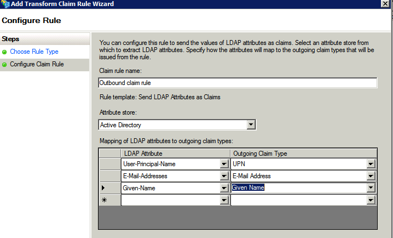Open the Given-Name LDAP attribute dropdown
This screenshot has height=238, width=393.
click(x=224, y=188)
